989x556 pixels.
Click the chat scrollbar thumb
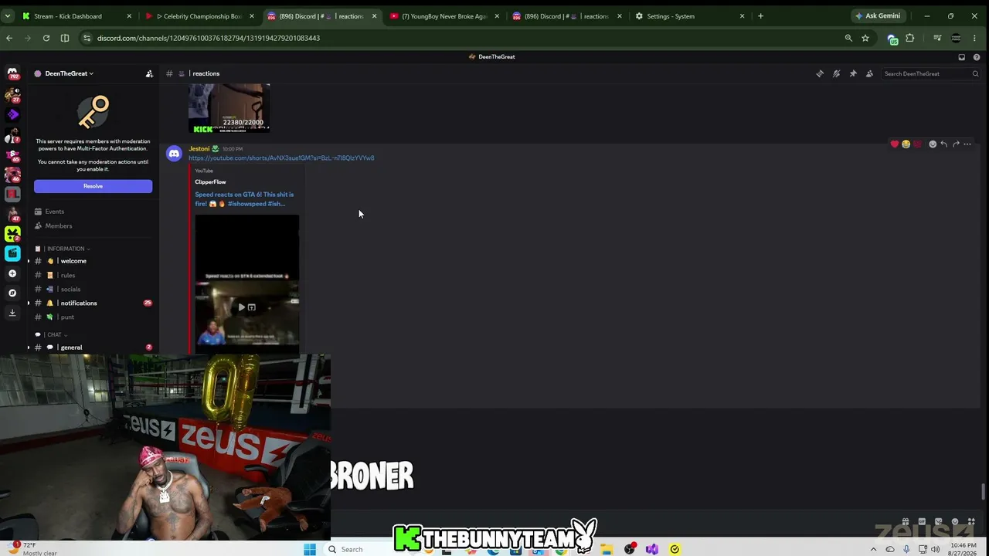click(x=983, y=491)
